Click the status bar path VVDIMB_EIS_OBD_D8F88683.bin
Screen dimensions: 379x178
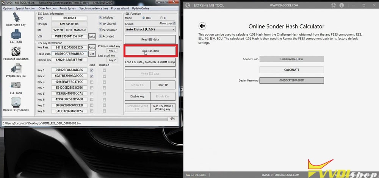tap(41, 123)
